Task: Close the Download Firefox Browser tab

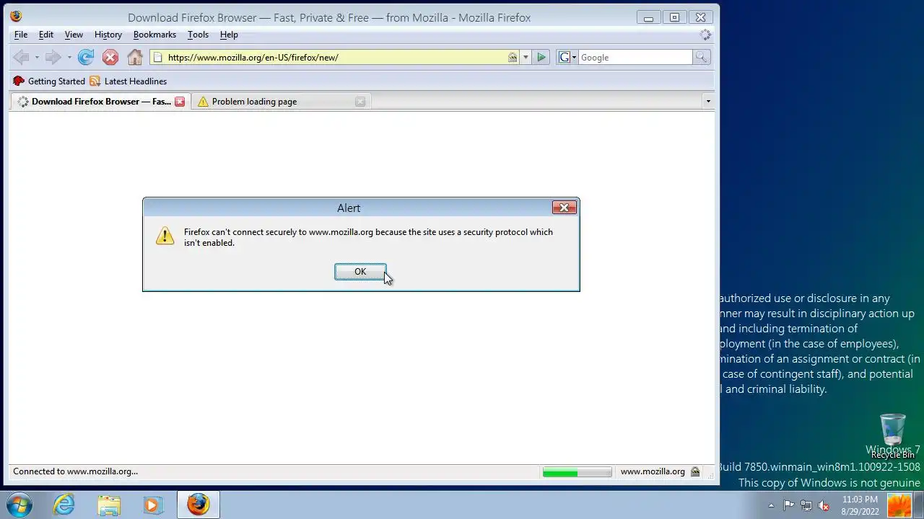Action: 180,102
